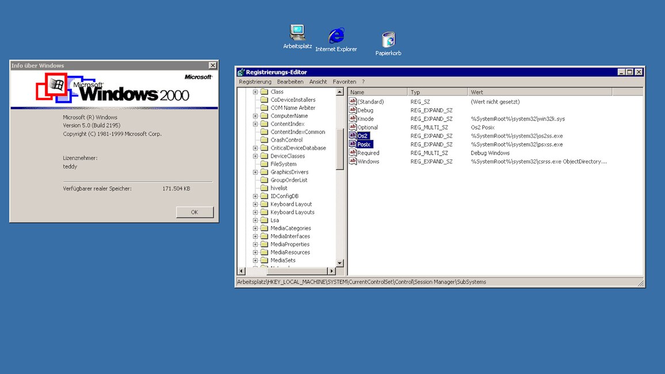Select the Kmode value icon
This screenshot has height=374, width=665.
point(353,119)
